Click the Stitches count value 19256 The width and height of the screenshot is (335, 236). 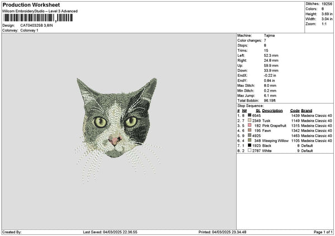tap(327, 4)
